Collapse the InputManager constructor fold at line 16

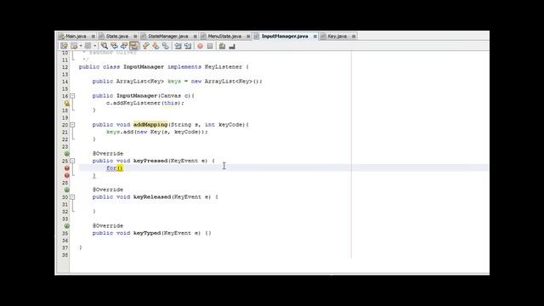click(72, 96)
